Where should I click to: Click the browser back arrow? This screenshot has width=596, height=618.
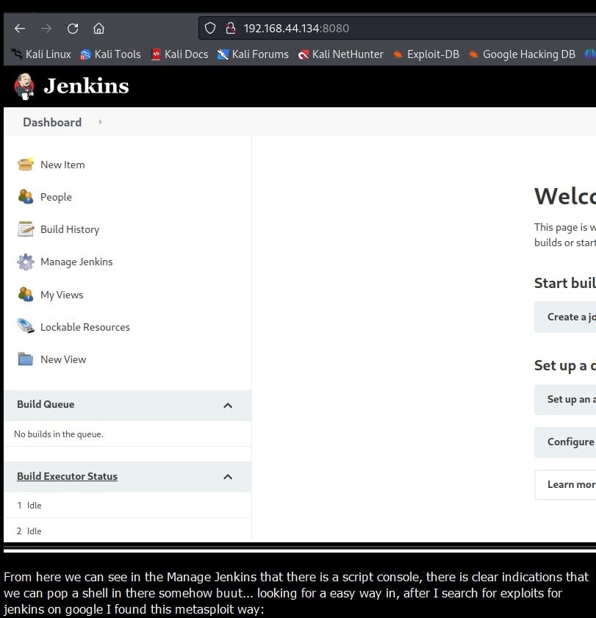point(20,29)
